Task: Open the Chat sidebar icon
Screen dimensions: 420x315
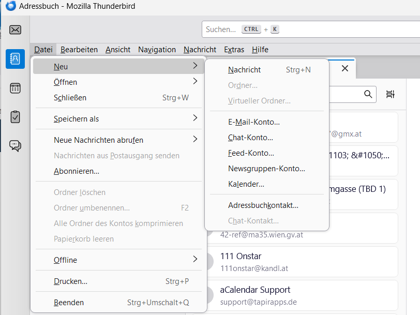Action: (15, 146)
